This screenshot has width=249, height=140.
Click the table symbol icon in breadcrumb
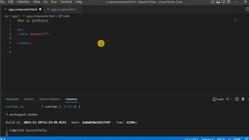click(x=60, y=16)
